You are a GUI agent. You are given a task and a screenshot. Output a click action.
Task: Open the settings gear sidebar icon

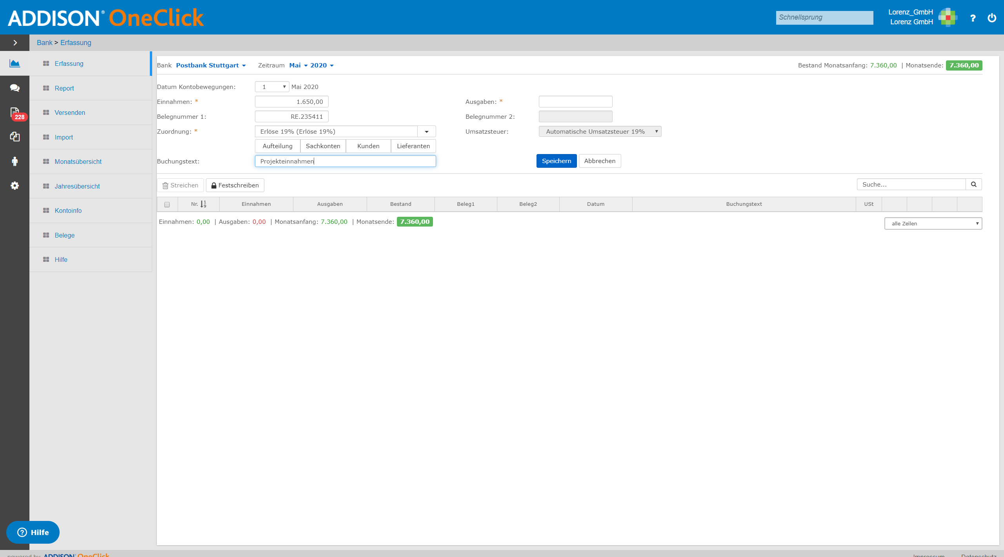point(15,186)
